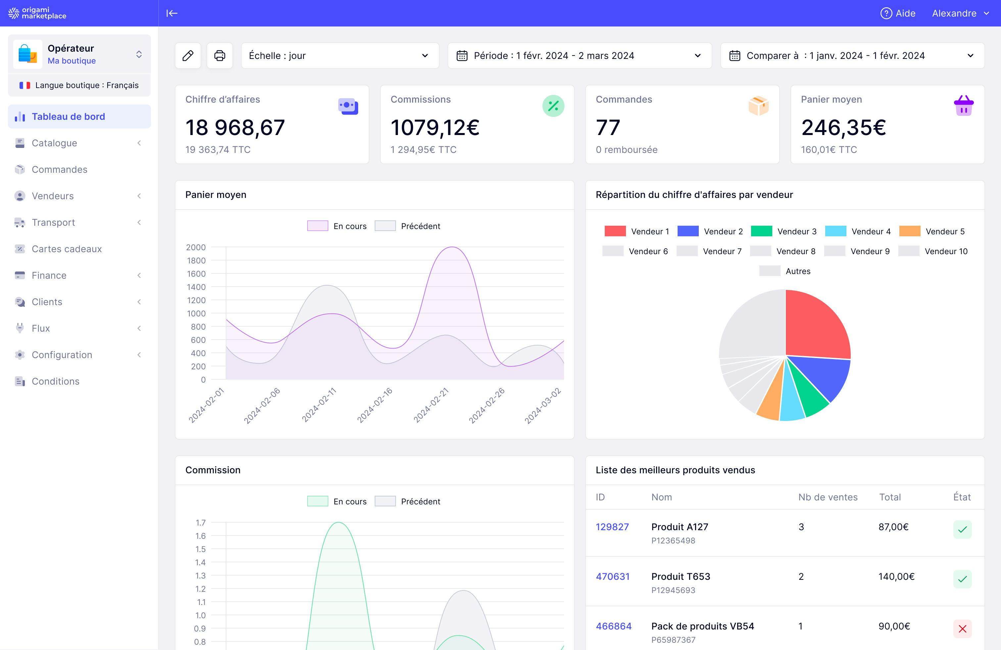Click the Catalogue sidebar icon

pos(20,143)
